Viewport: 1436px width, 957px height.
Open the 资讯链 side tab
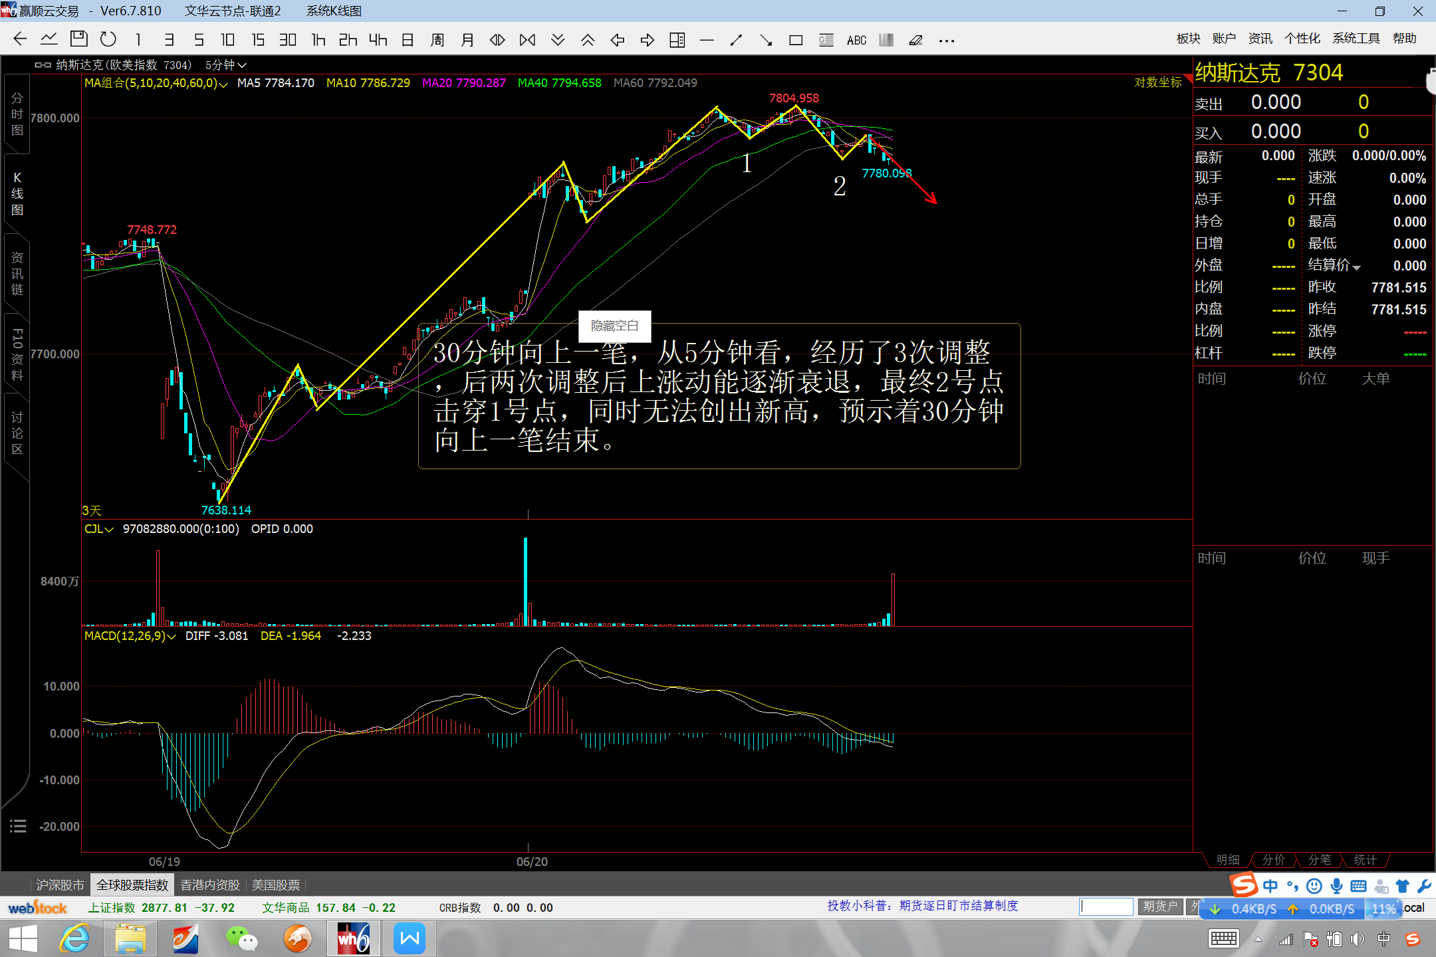(x=17, y=274)
